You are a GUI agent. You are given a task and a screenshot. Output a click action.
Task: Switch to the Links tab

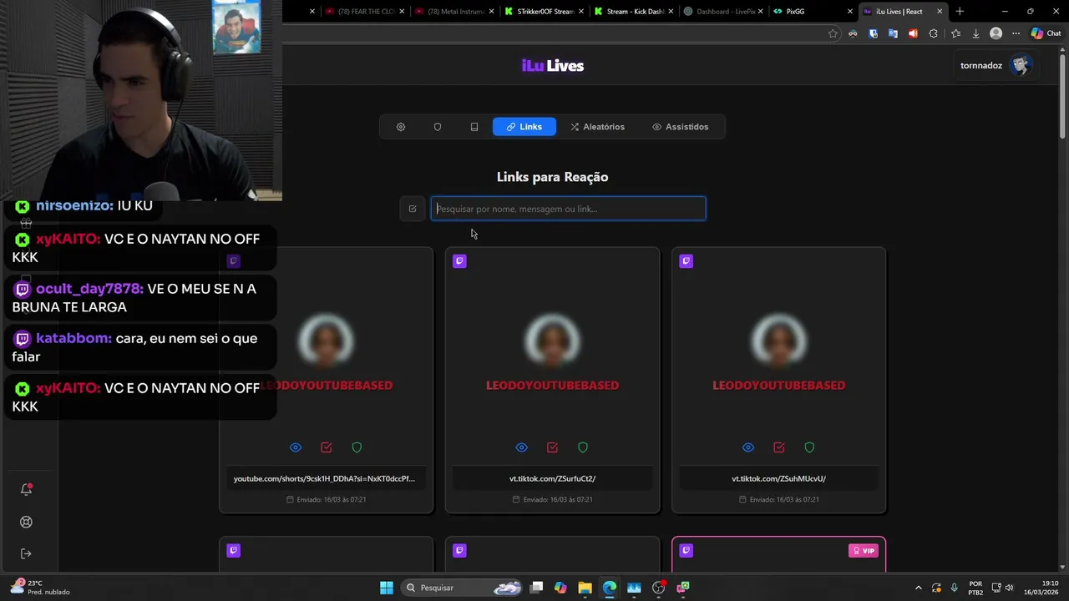tap(524, 127)
